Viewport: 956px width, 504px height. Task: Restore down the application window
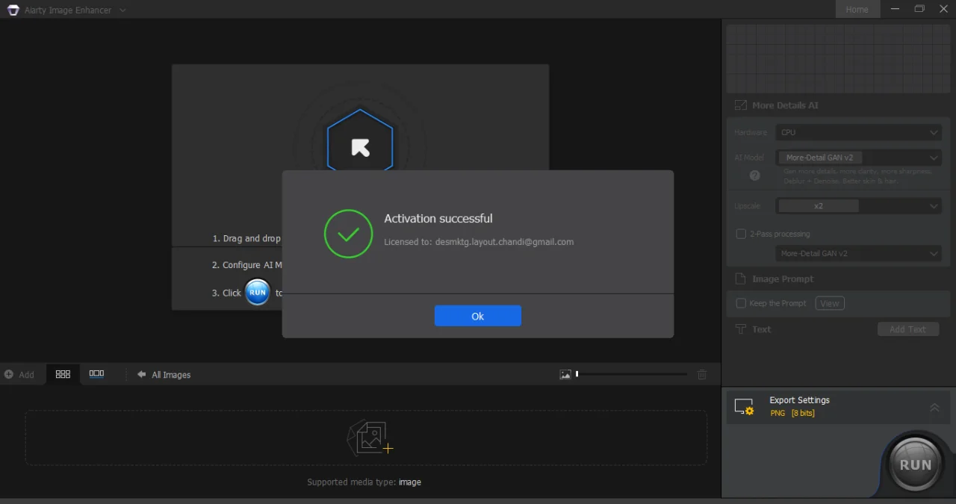[919, 9]
